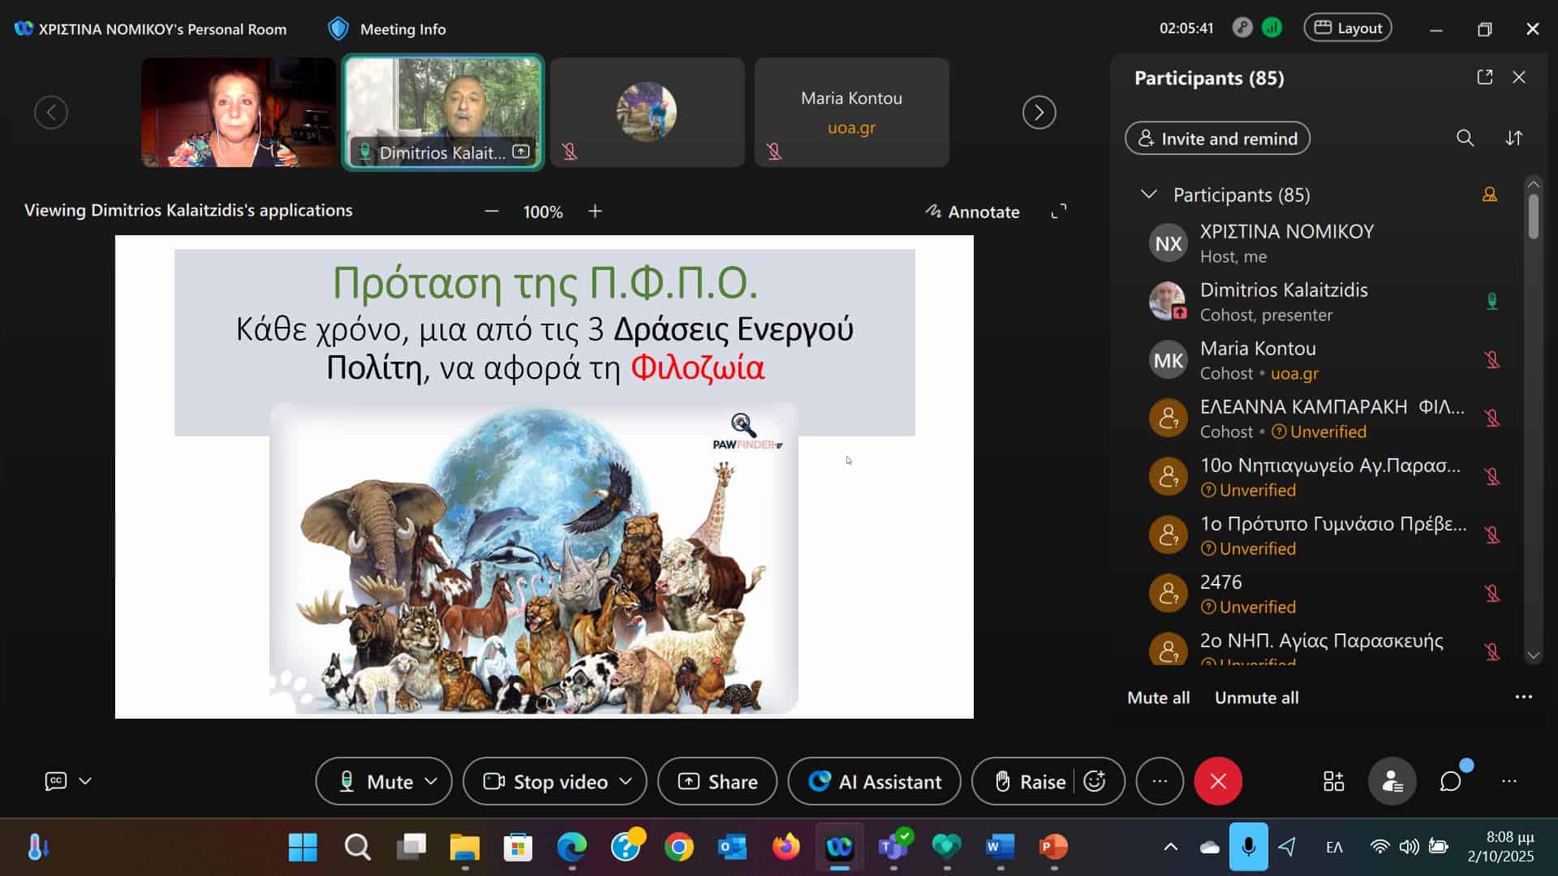Unmute Maria Kontou in participant list
Viewport: 1558px width, 876px height.
click(1491, 359)
